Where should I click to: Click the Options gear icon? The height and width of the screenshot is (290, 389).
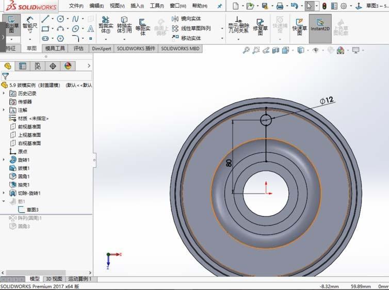point(344,6)
